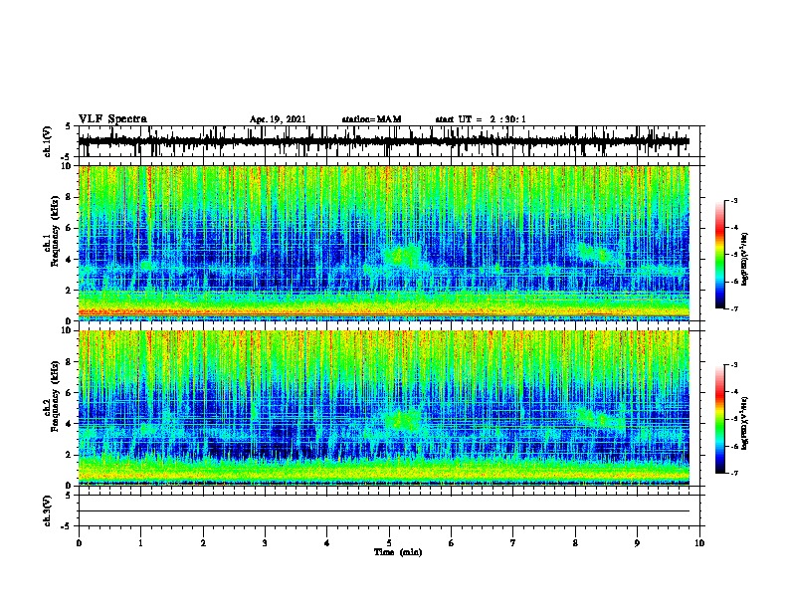Click the log(PSD) label beside ch.2 color bar

744,424
